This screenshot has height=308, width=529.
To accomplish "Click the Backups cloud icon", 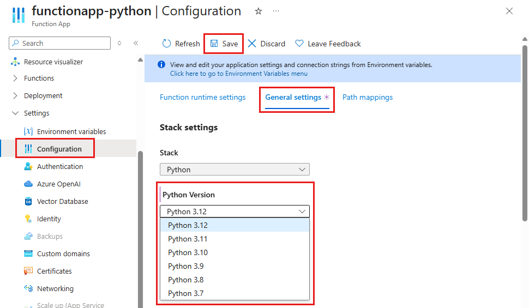I will 28,236.
